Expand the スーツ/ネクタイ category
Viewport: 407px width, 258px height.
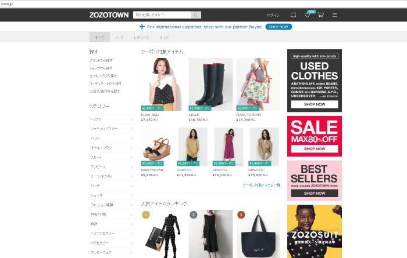pos(112,176)
